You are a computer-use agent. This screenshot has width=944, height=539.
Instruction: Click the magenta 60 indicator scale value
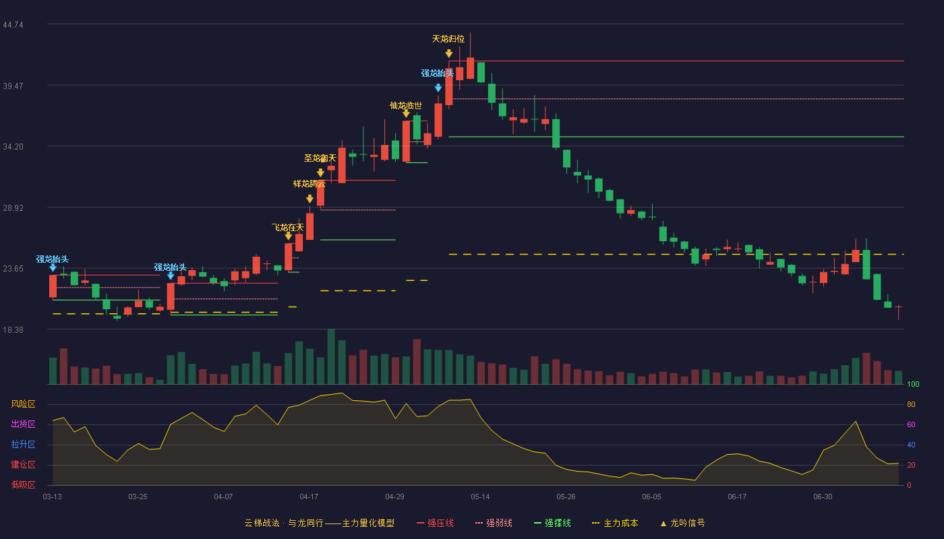pyautogui.click(x=911, y=424)
